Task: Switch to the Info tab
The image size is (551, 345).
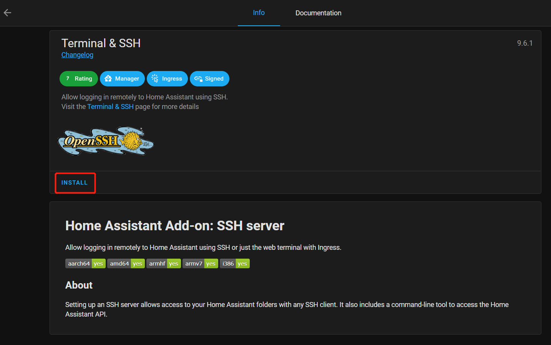Action: point(259,13)
